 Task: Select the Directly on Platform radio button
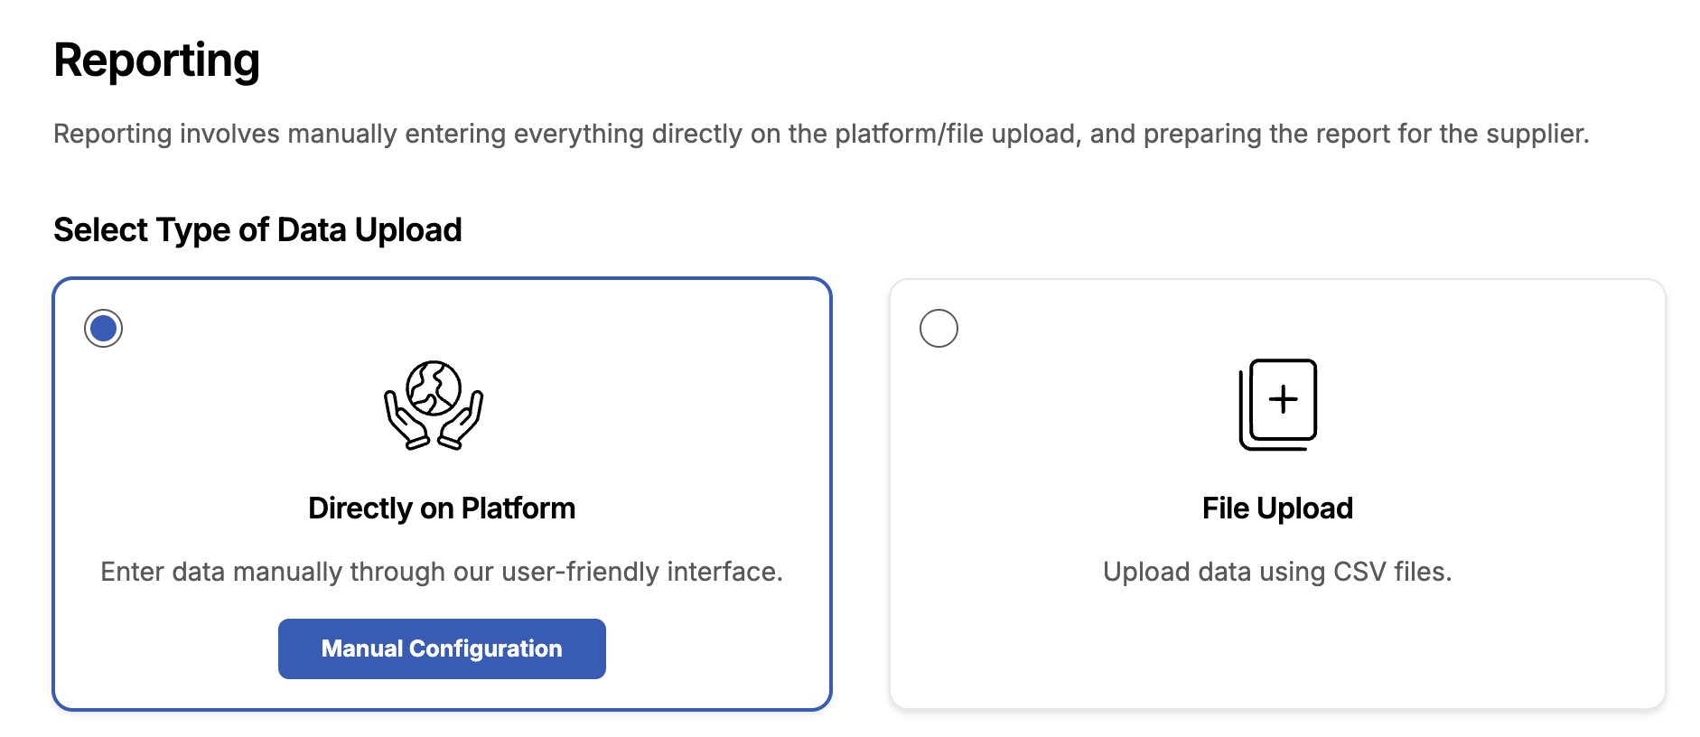pyautogui.click(x=103, y=328)
